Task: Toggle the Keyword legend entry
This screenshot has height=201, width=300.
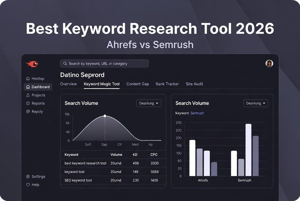Action: 182,113
